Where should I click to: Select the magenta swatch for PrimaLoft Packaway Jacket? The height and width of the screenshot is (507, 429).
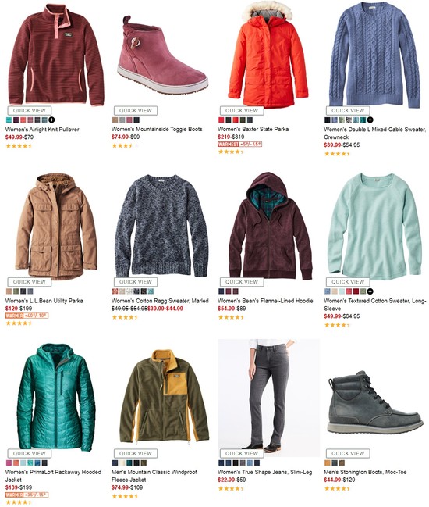pos(9,462)
